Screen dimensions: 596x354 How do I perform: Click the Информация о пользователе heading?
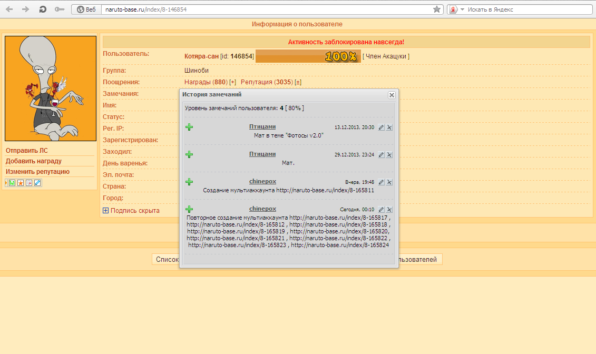tap(297, 24)
